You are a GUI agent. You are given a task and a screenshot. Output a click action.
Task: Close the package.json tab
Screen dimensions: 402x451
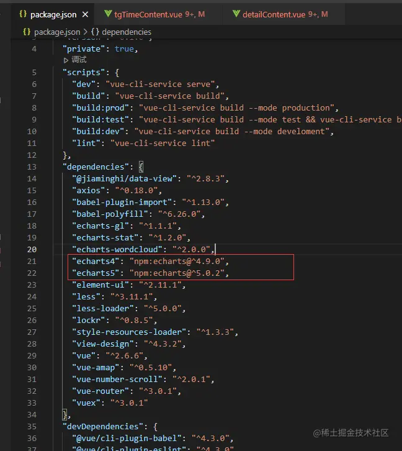coord(85,14)
